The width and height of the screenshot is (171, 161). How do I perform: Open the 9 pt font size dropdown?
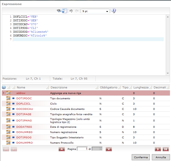pos(95,11)
